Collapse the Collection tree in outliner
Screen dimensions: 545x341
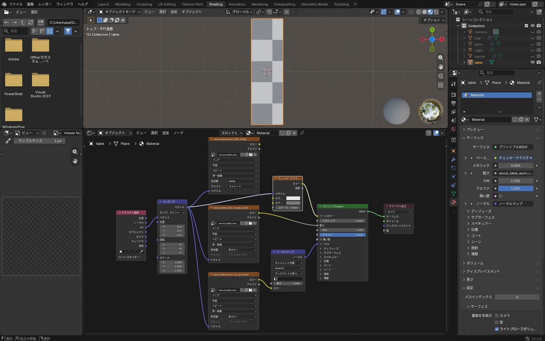pyautogui.click(x=458, y=26)
